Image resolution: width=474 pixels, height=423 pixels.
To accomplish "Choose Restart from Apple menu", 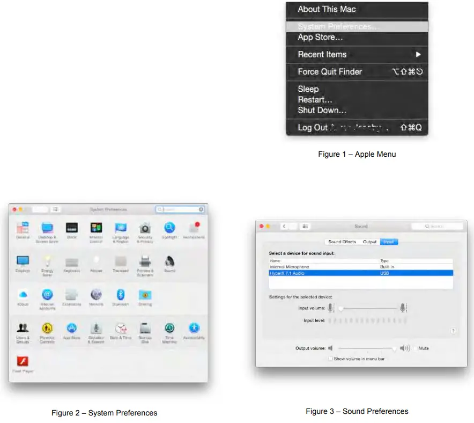I will (357, 99).
